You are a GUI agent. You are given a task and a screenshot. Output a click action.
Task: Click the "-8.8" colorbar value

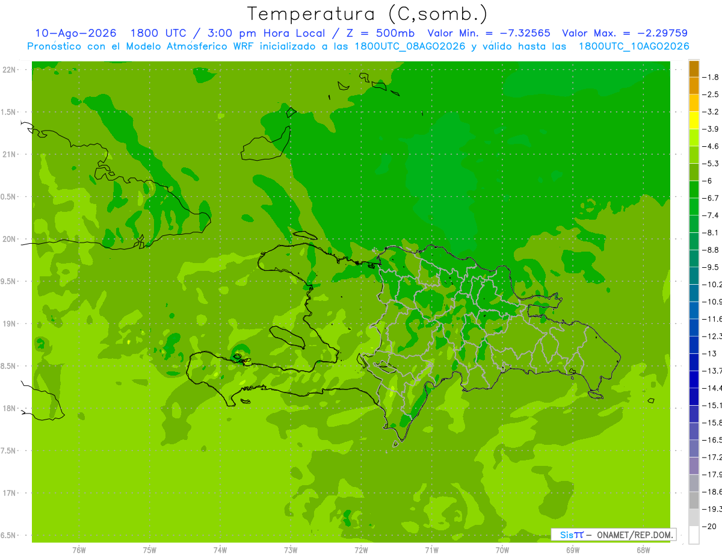click(711, 250)
